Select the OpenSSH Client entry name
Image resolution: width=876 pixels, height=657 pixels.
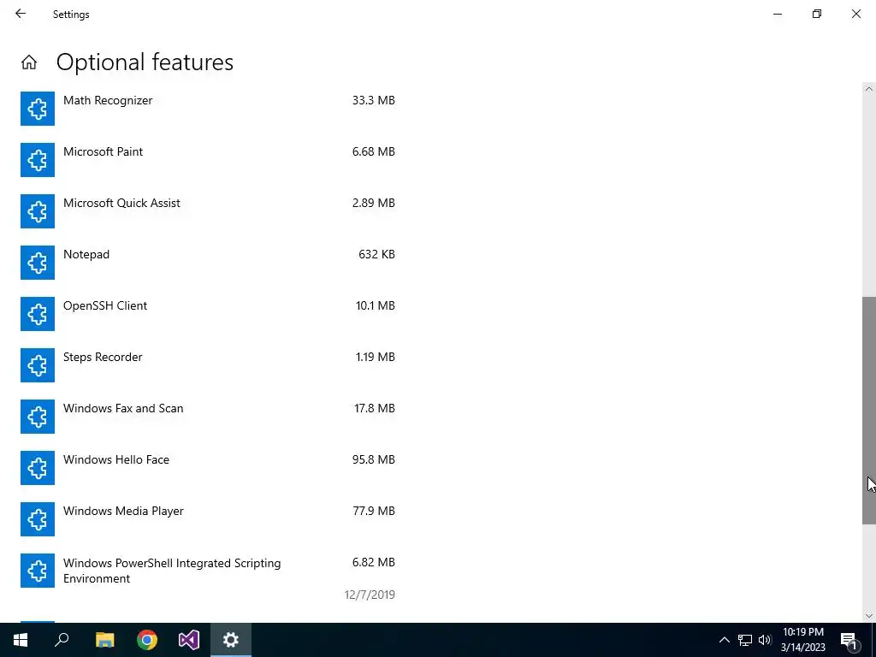coord(105,306)
